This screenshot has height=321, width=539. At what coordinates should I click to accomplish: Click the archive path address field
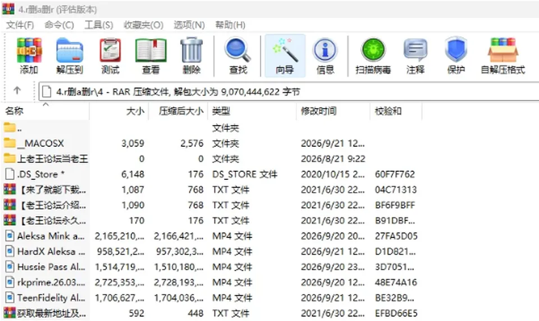point(289,91)
